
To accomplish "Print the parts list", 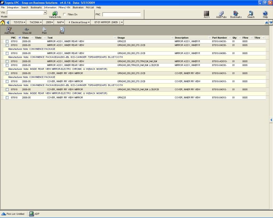I will coord(44,31).
